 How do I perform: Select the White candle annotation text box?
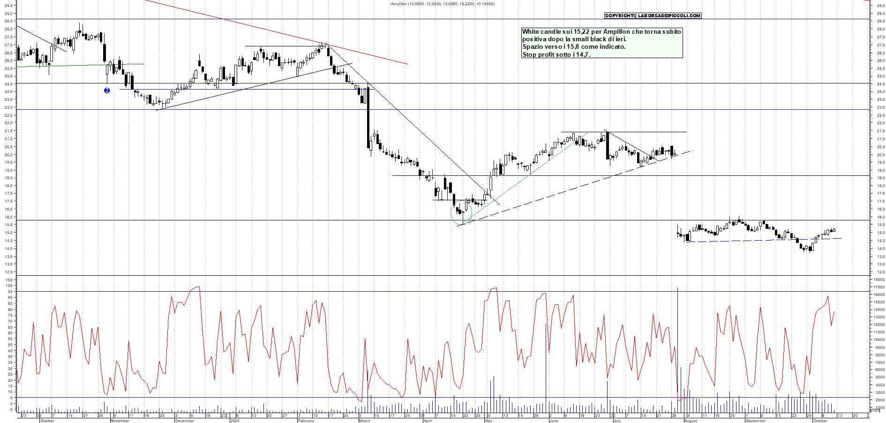[x=601, y=43]
